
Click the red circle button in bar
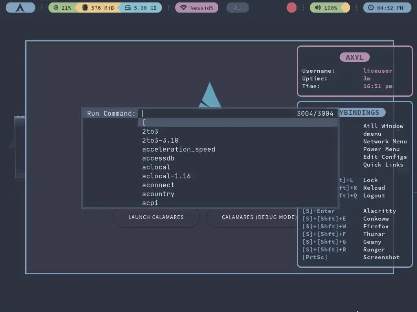(x=292, y=8)
